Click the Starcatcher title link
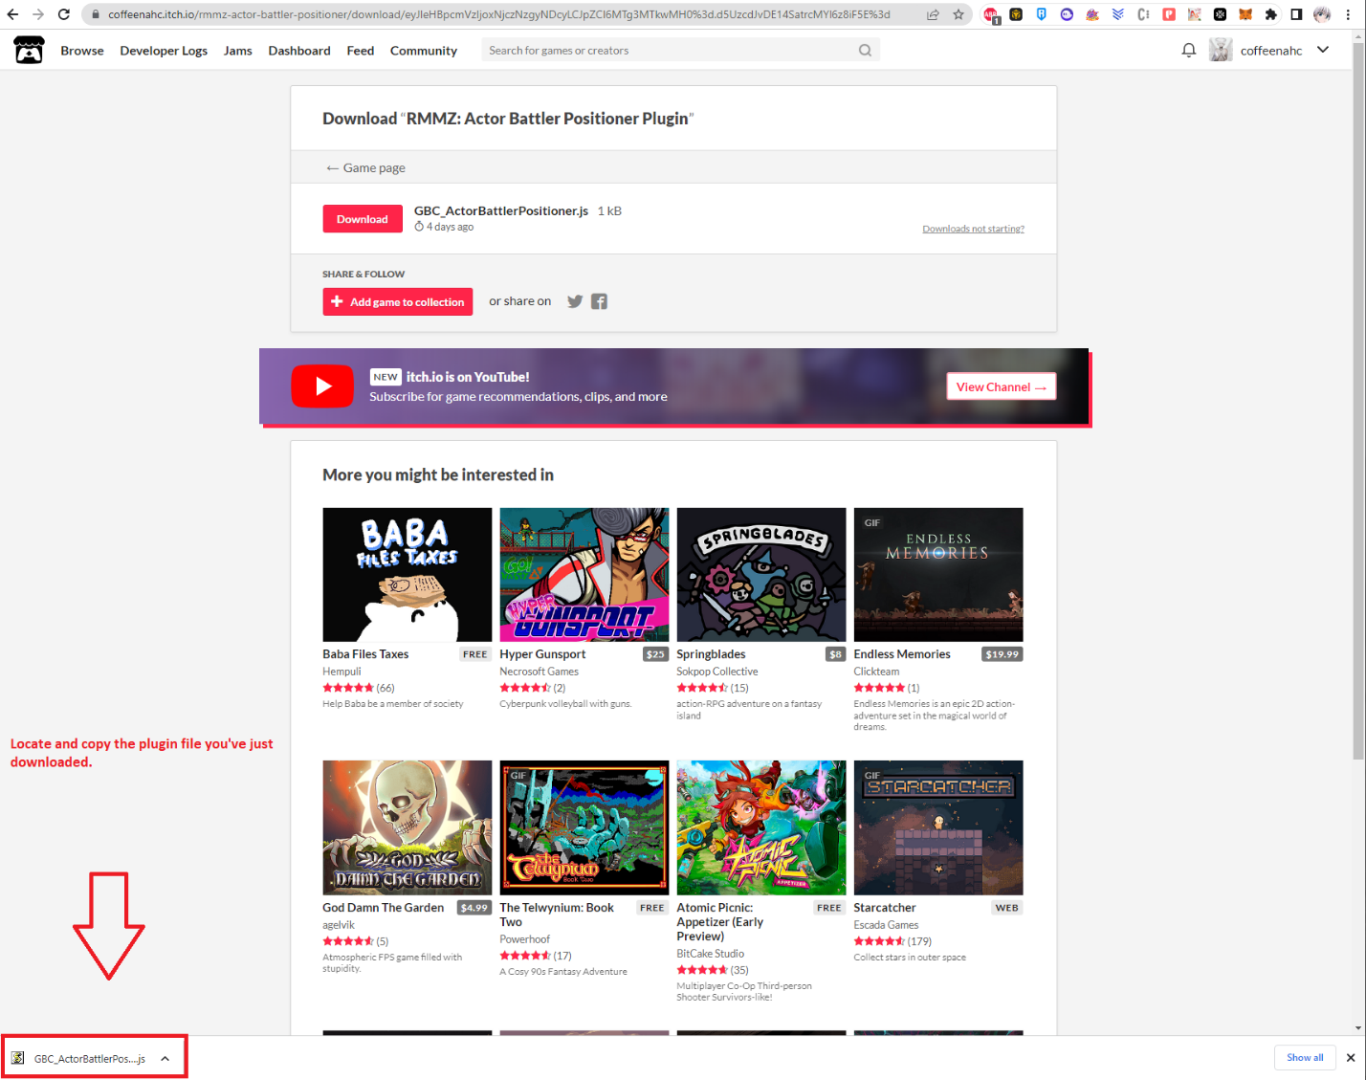This screenshot has width=1366, height=1080. click(885, 908)
